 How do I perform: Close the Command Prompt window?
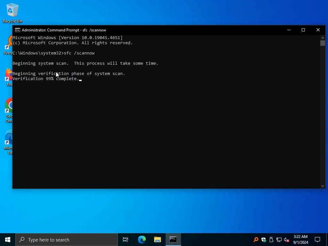pyautogui.click(x=318, y=30)
